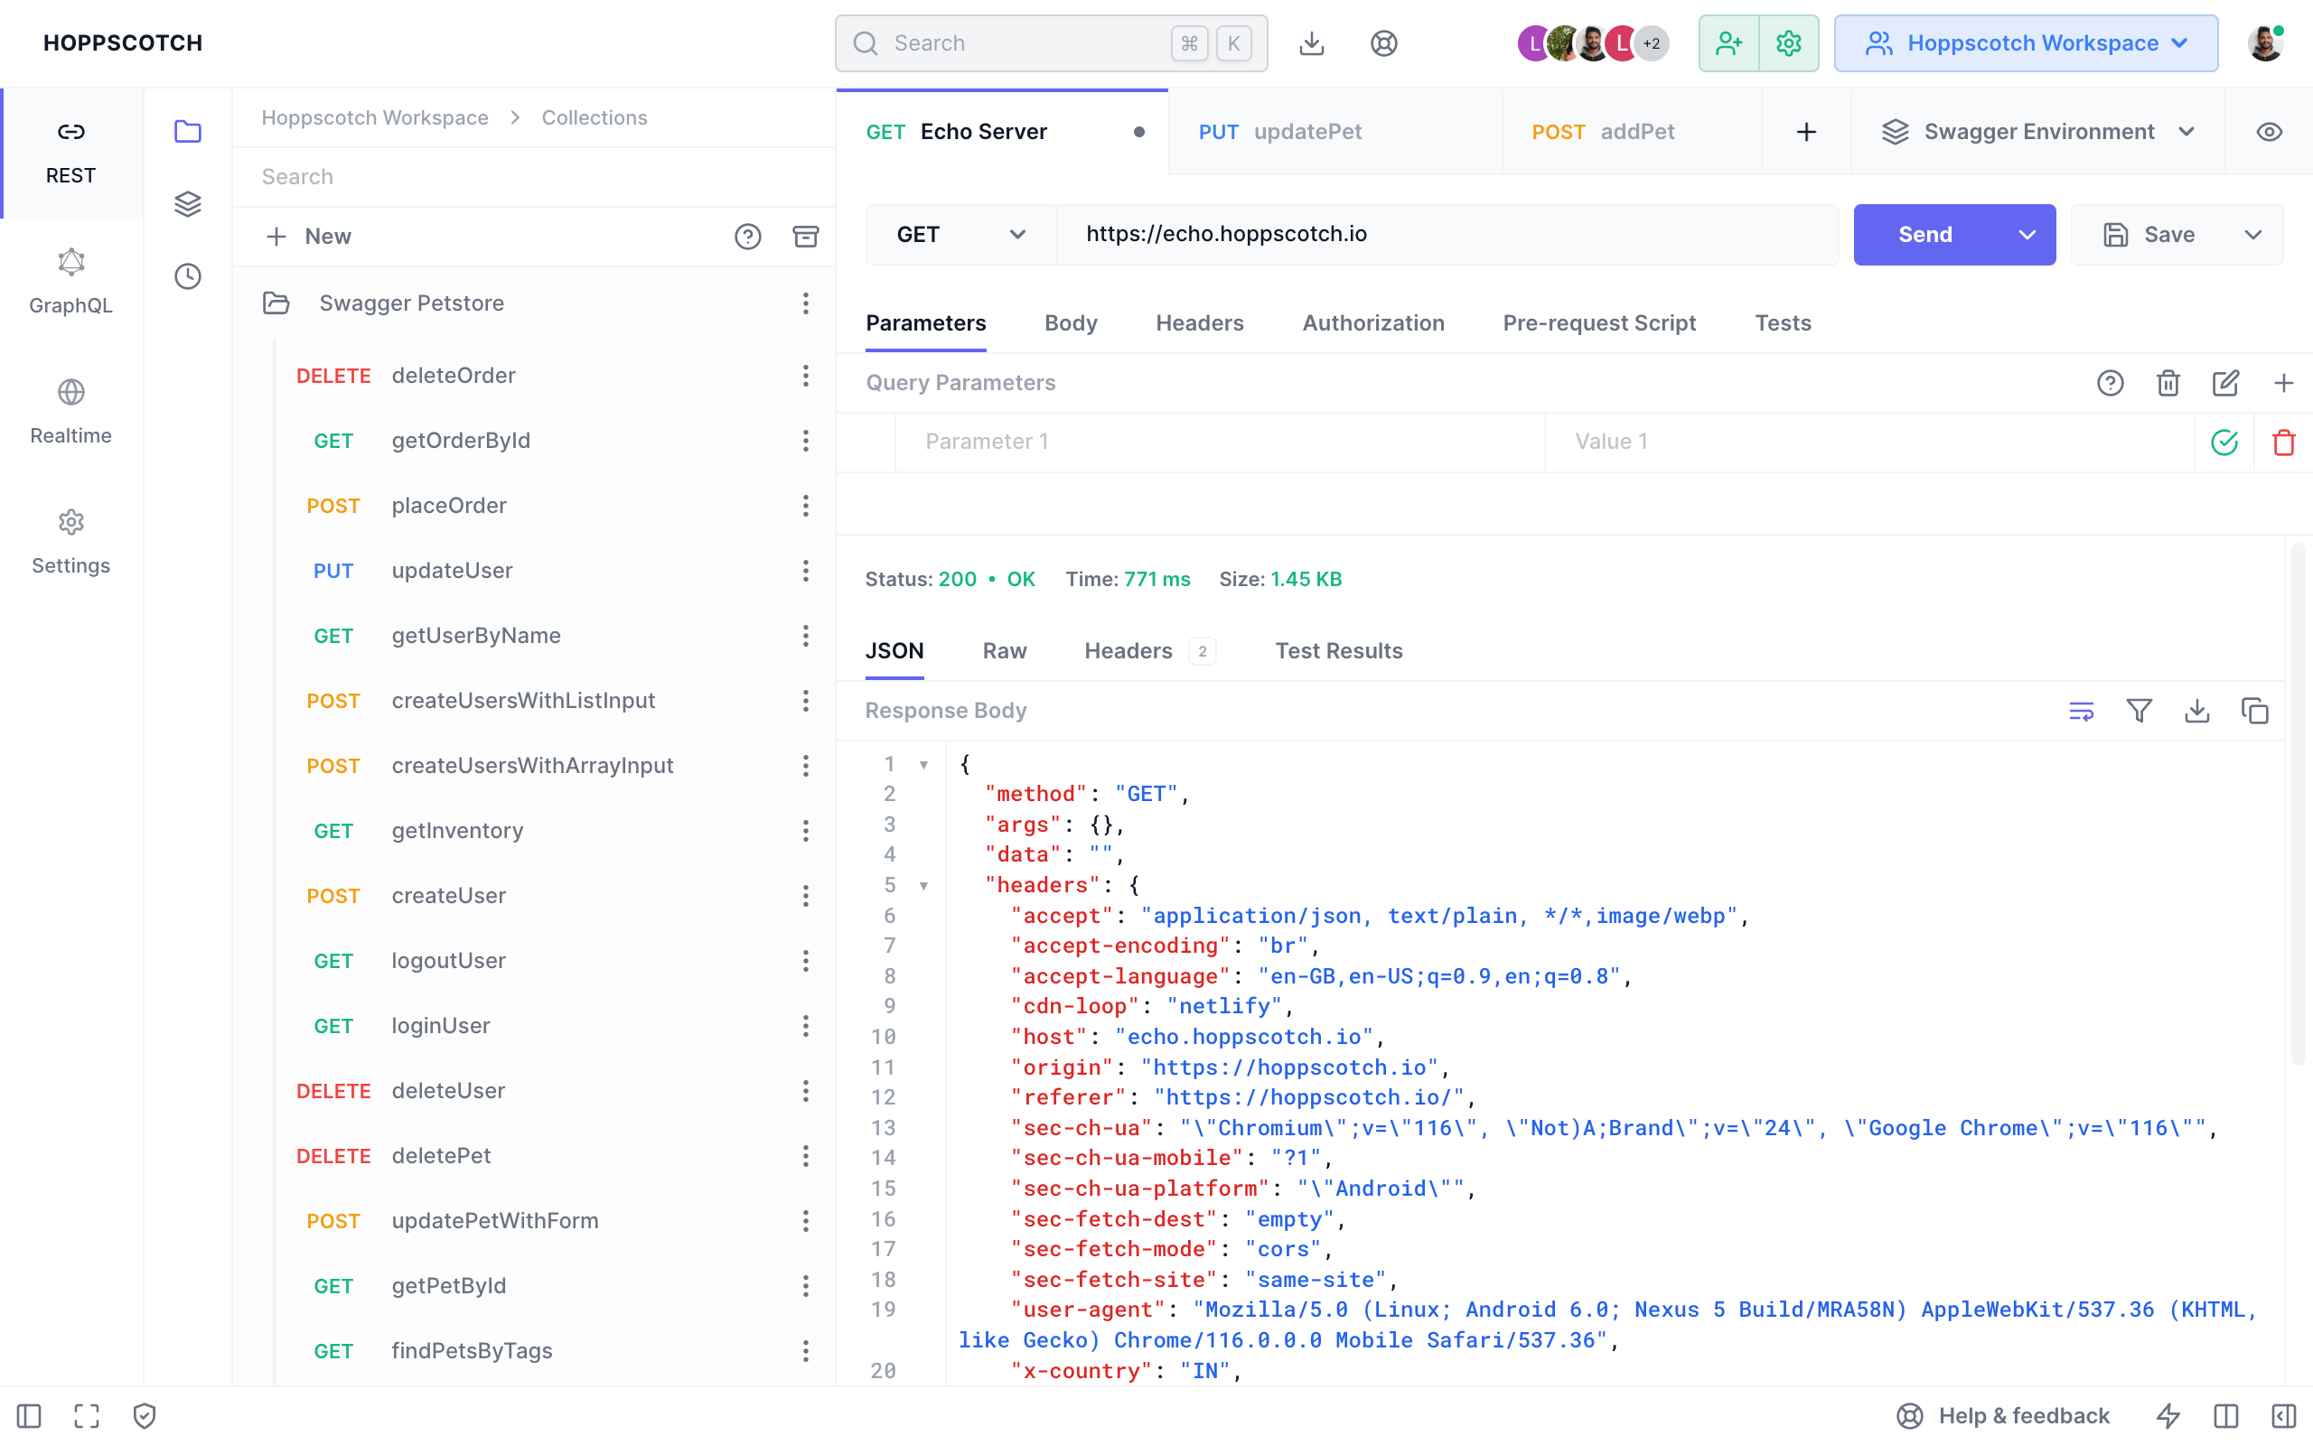Click the invite team member icon
Screen dimensions: 2313x1445
point(1728,43)
